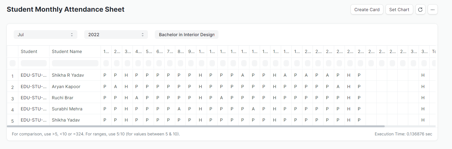This screenshot has width=452, height=149.
Task: Click the refresh report icon
Action: click(420, 10)
